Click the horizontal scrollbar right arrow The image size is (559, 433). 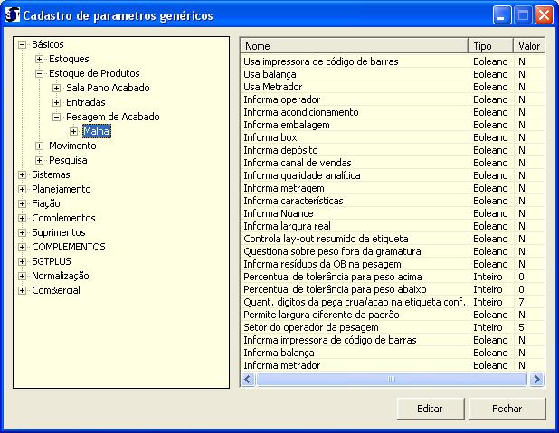point(536,380)
